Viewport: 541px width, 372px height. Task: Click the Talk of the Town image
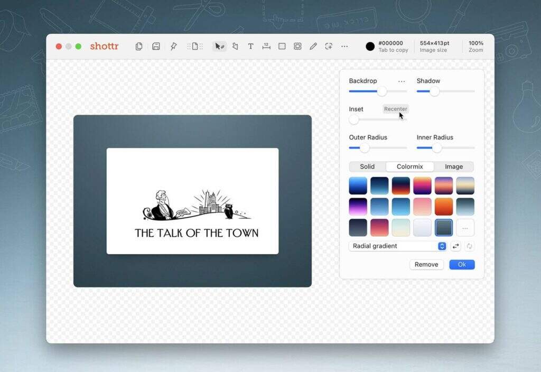pos(192,201)
